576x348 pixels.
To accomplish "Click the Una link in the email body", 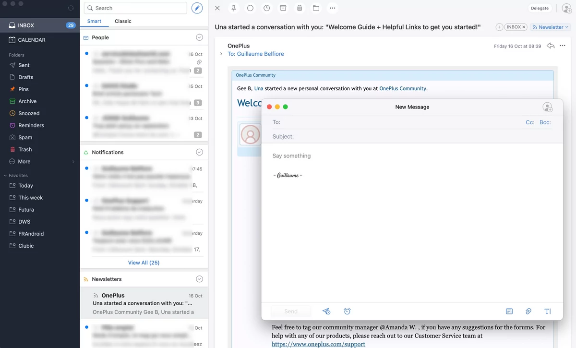I will [x=259, y=88].
